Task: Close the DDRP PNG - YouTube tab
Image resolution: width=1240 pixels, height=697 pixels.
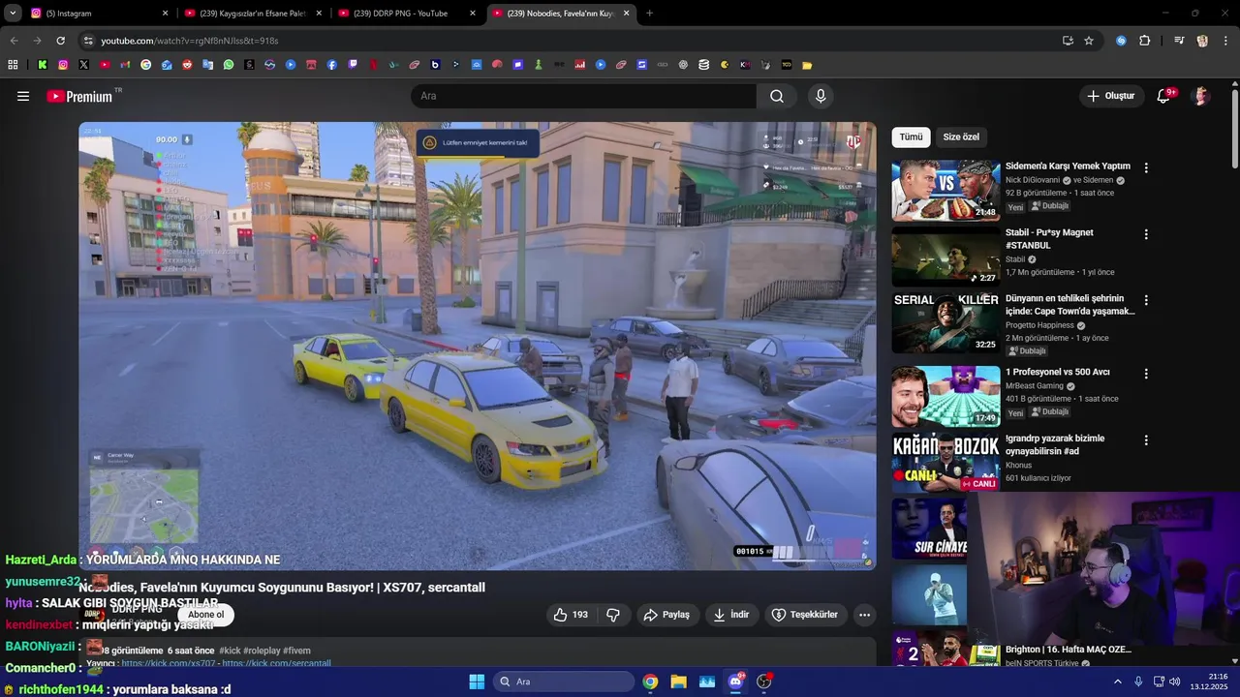Action: [x=473, y=13]
